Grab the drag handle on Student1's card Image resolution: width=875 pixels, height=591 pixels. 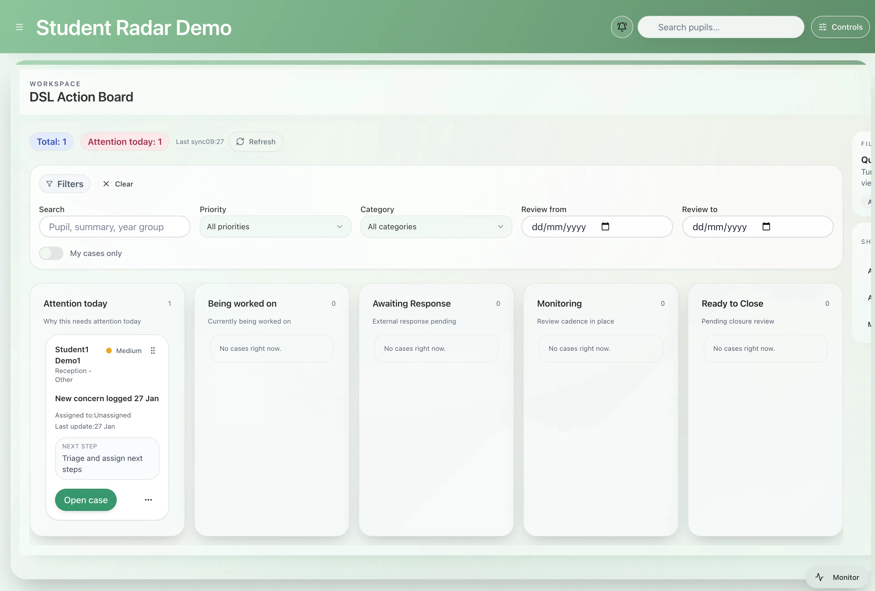153,351
